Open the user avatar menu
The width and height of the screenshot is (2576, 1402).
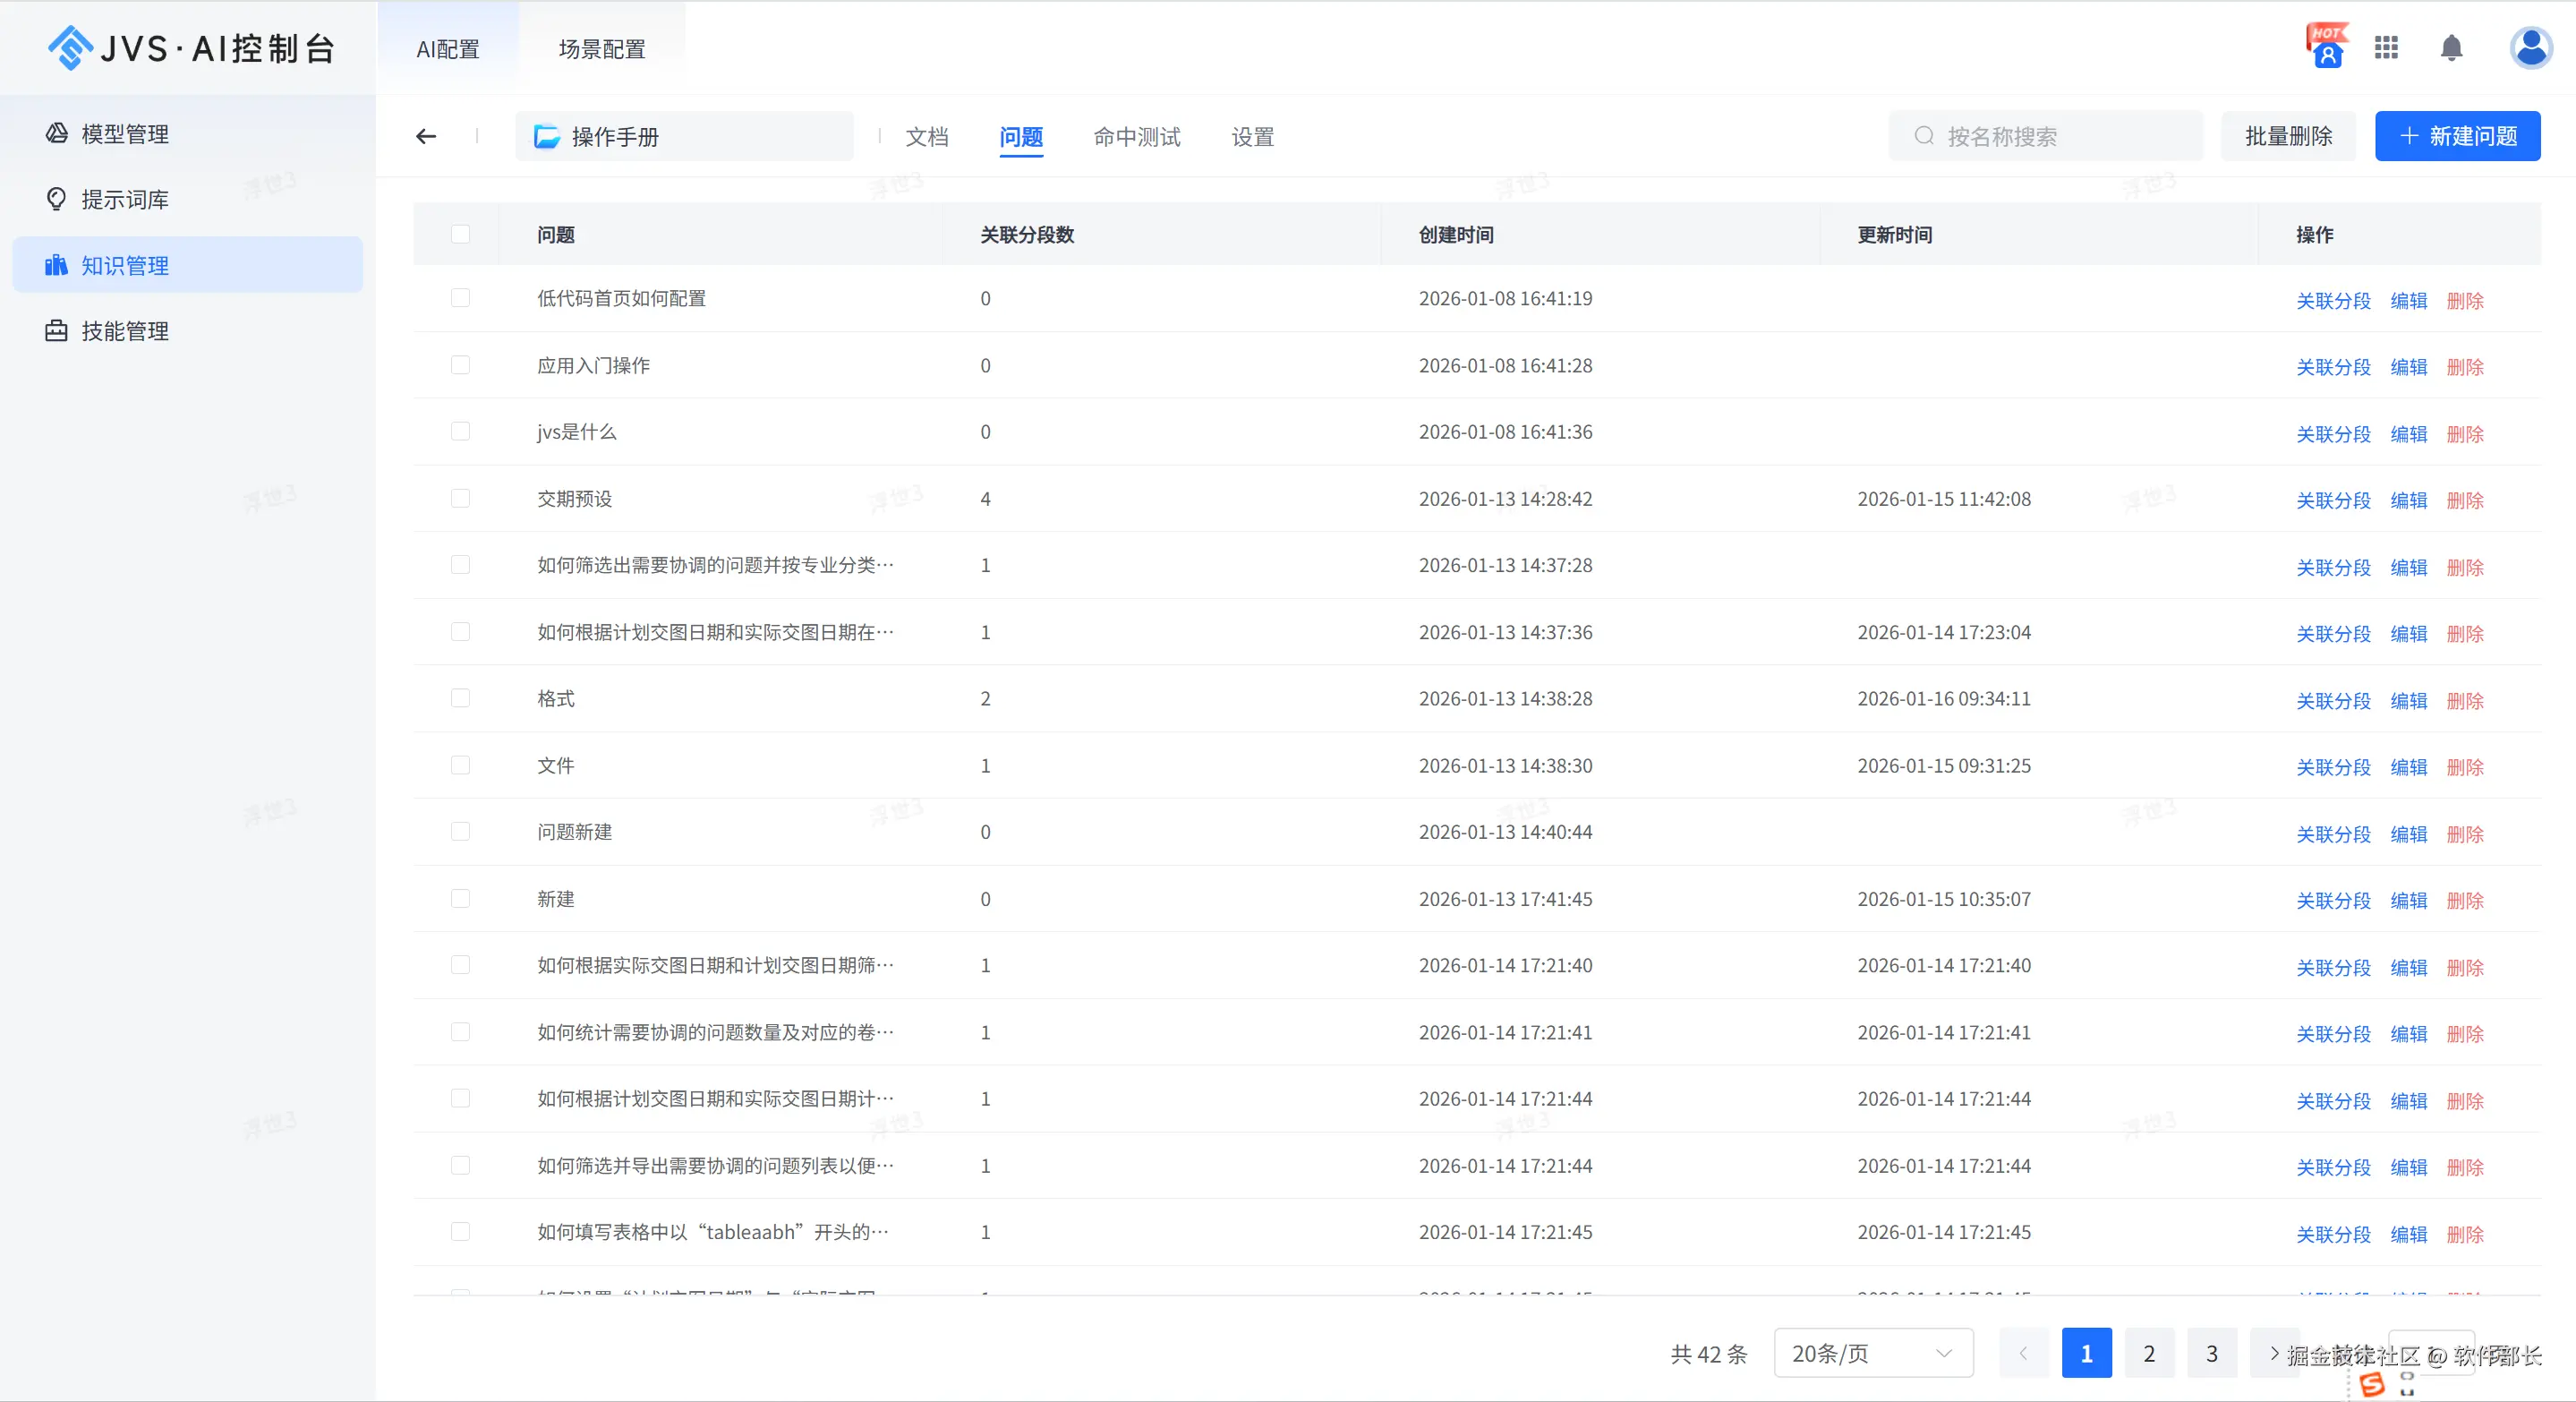coord(2531,48)
